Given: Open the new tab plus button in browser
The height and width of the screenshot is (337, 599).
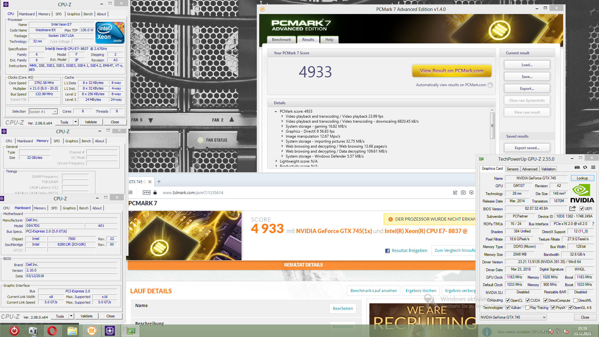Looking at the screenshot, I should (x=159, y=182).
